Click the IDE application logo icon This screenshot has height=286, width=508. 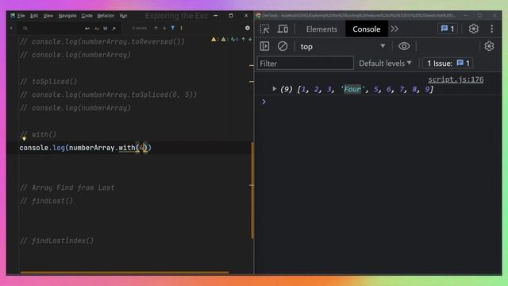point(13,16)
